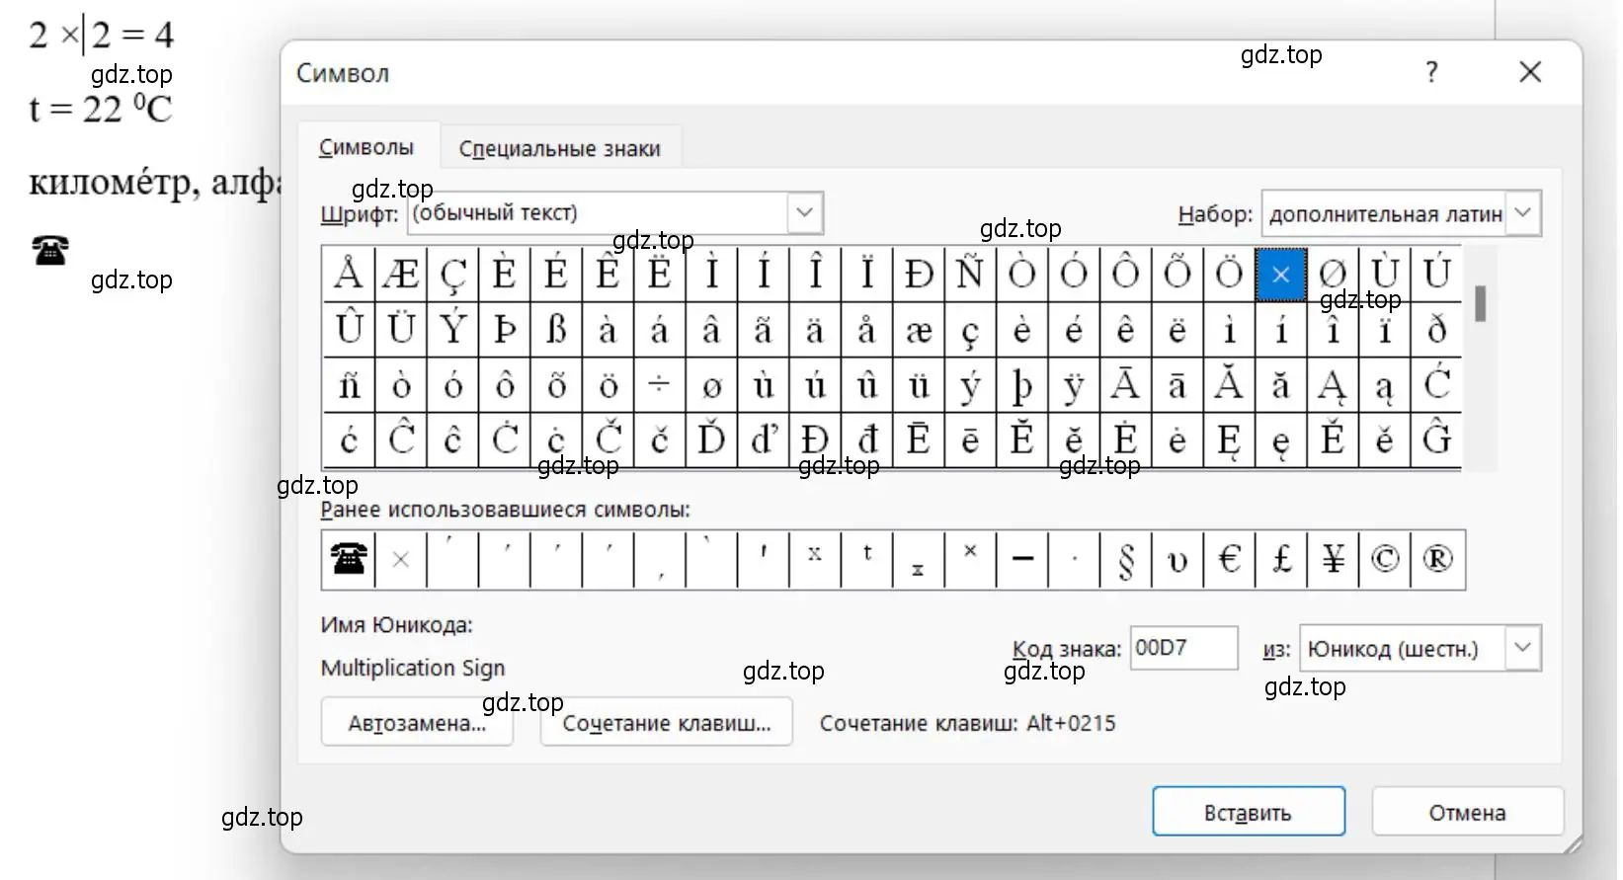
Task: Focus the Код знака character code field
Action: tap(1183, 649)
